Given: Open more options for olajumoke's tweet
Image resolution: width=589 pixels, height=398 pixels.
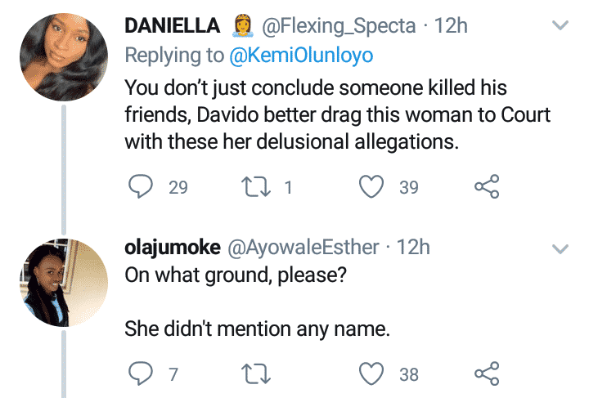Looking at the screenshot, I should click(560, 247).
